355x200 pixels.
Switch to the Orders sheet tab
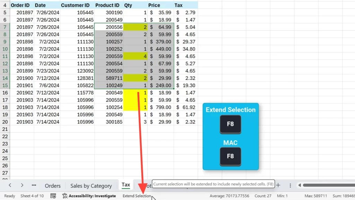[52, 185]
